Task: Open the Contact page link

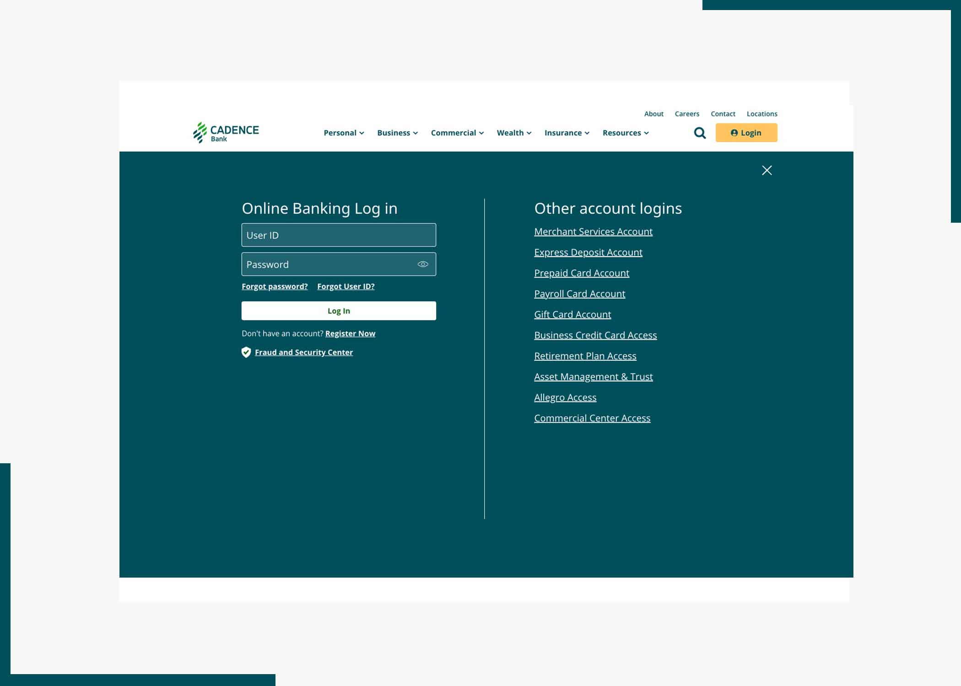Action: pos(723,114)
